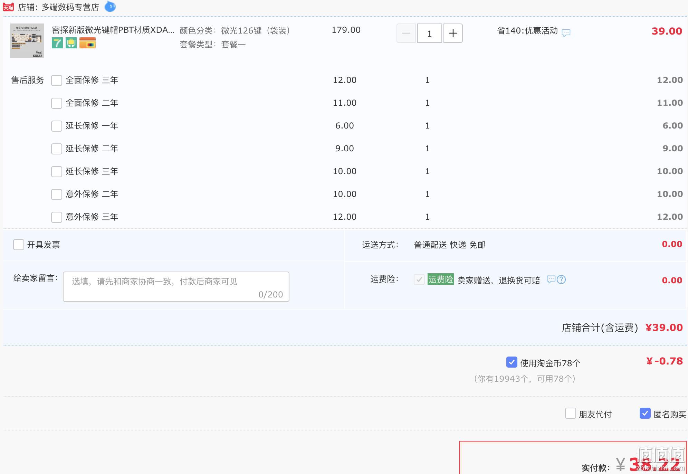
Task: Enable the 开具发票 invoice checkbox
Action: 19,245
